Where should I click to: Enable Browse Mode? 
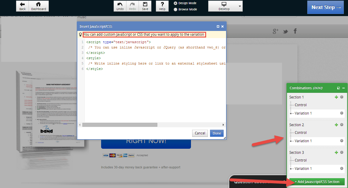(175, 9)
